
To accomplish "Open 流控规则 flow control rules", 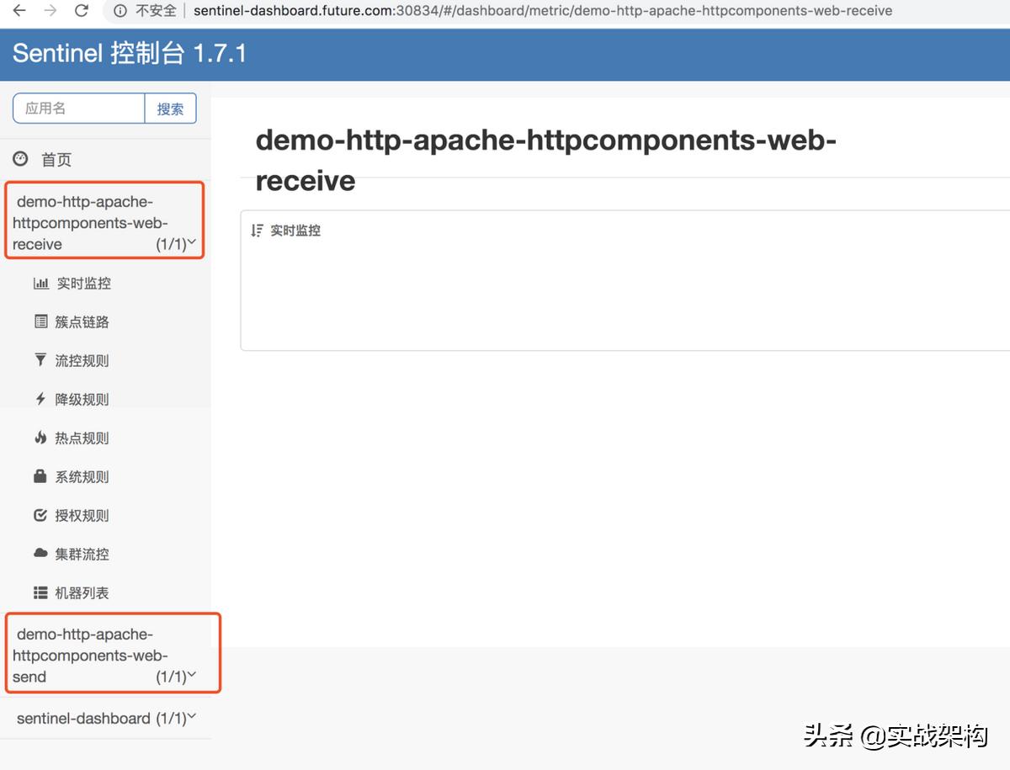I will [x=80, y=360].
